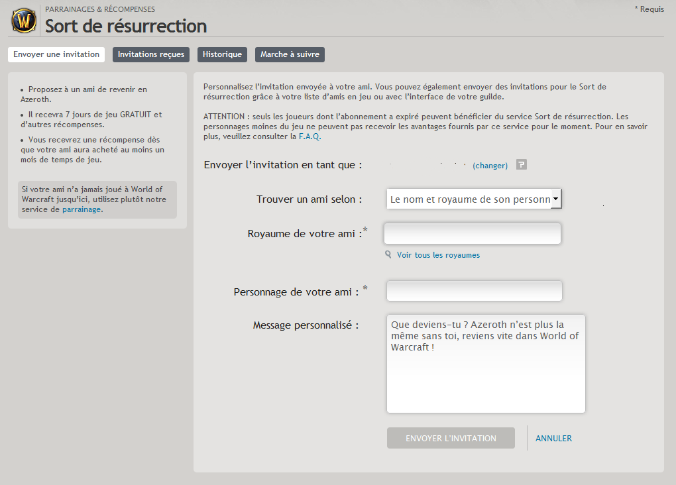This screenshot has width=676, height=485.
Task: Focus the Royaume de votre ami field
Action: [x=473, y=233]
